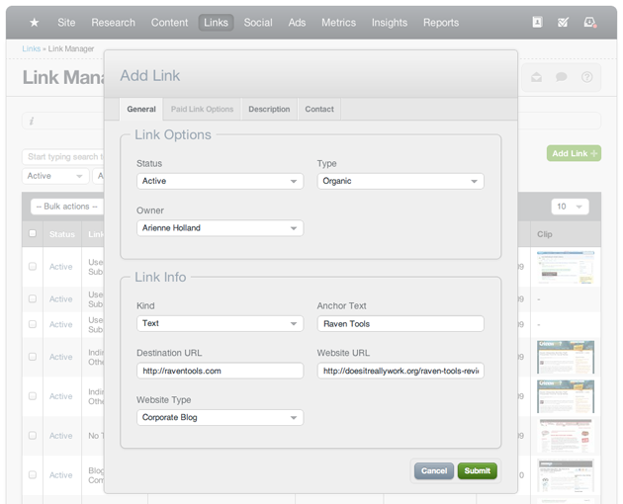Click the Cancel button

pos(434,471)
